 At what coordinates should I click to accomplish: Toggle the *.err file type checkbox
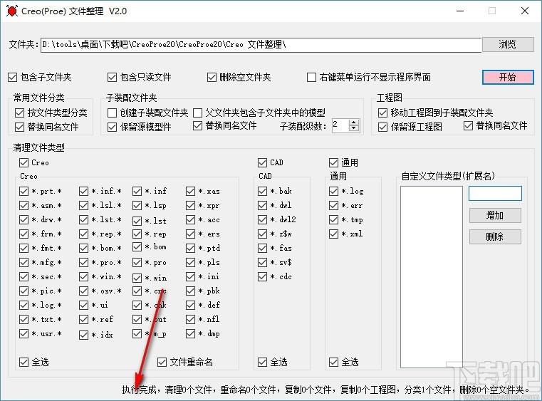[x=333, y=205]
